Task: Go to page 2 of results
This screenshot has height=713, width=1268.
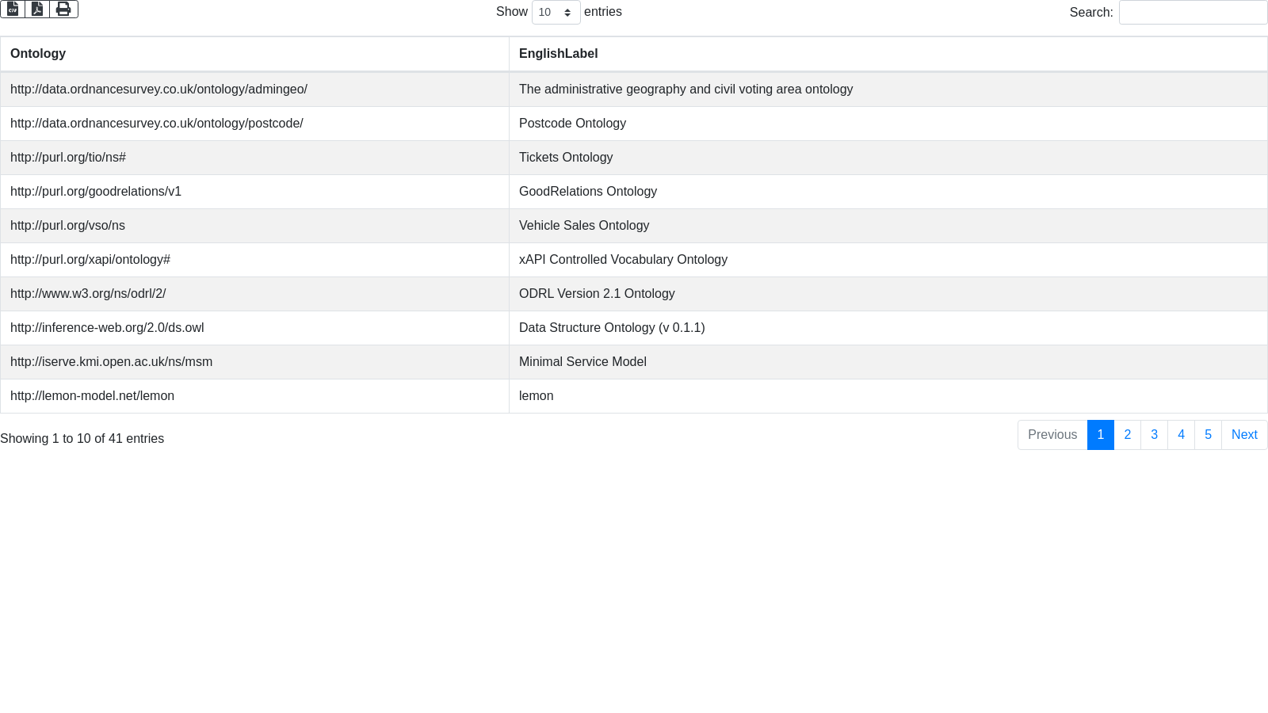Action: click(x=1127, y=435)
